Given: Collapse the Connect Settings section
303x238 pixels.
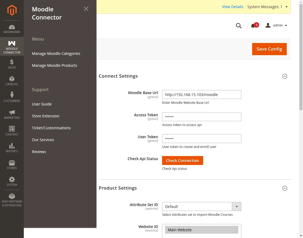Looking at the screenshot, I should (x=285, y=76).
